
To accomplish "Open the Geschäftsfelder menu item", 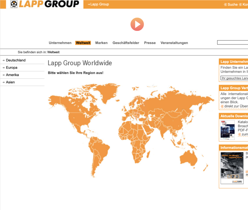I will coord(126,43).
